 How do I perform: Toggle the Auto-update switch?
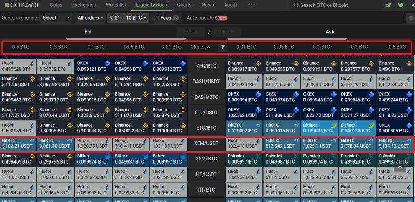pos(221,18)
